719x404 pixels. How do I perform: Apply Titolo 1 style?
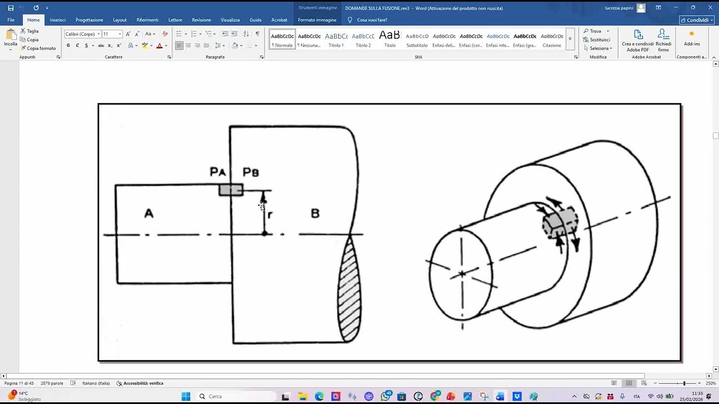336,39
